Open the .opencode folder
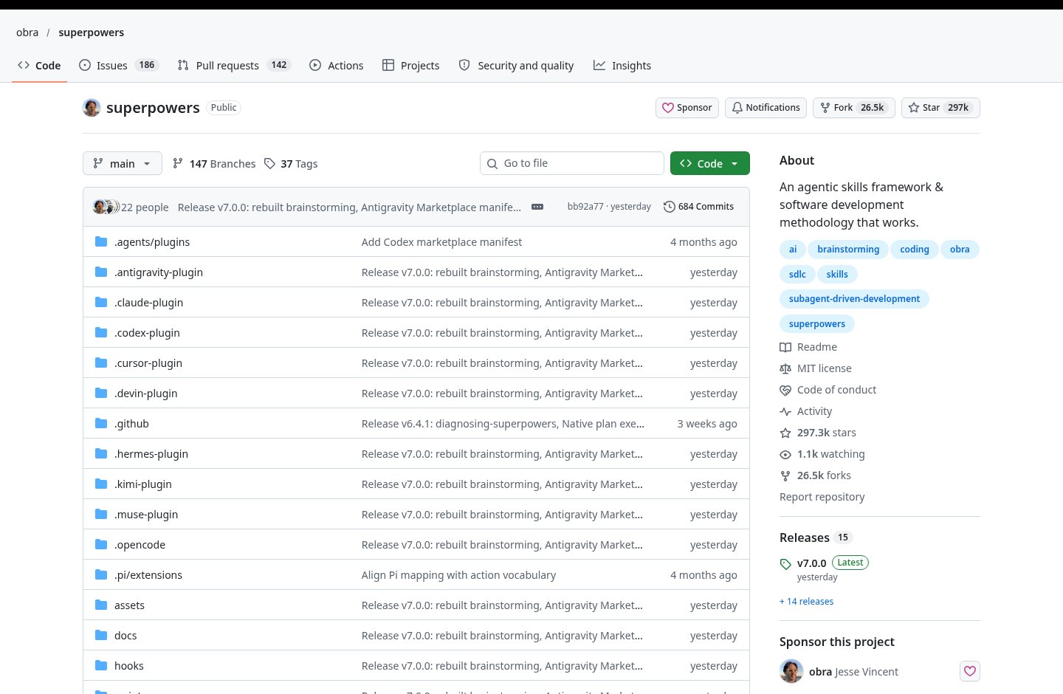This screenshot has width=1063, height=694. coord(140,545)
